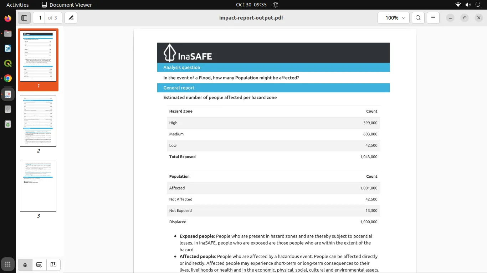Select page 3 thumbnail
487x273 pixels.
(38, 186)
